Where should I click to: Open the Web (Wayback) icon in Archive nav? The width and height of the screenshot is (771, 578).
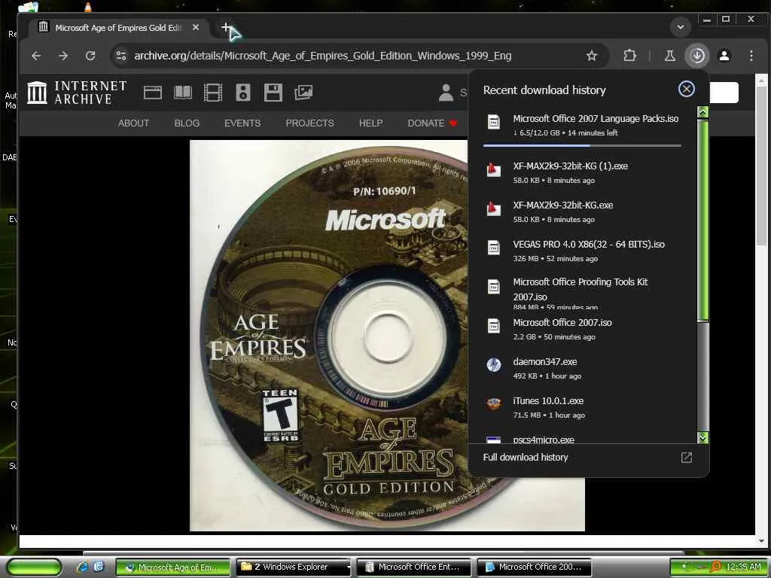152,93
